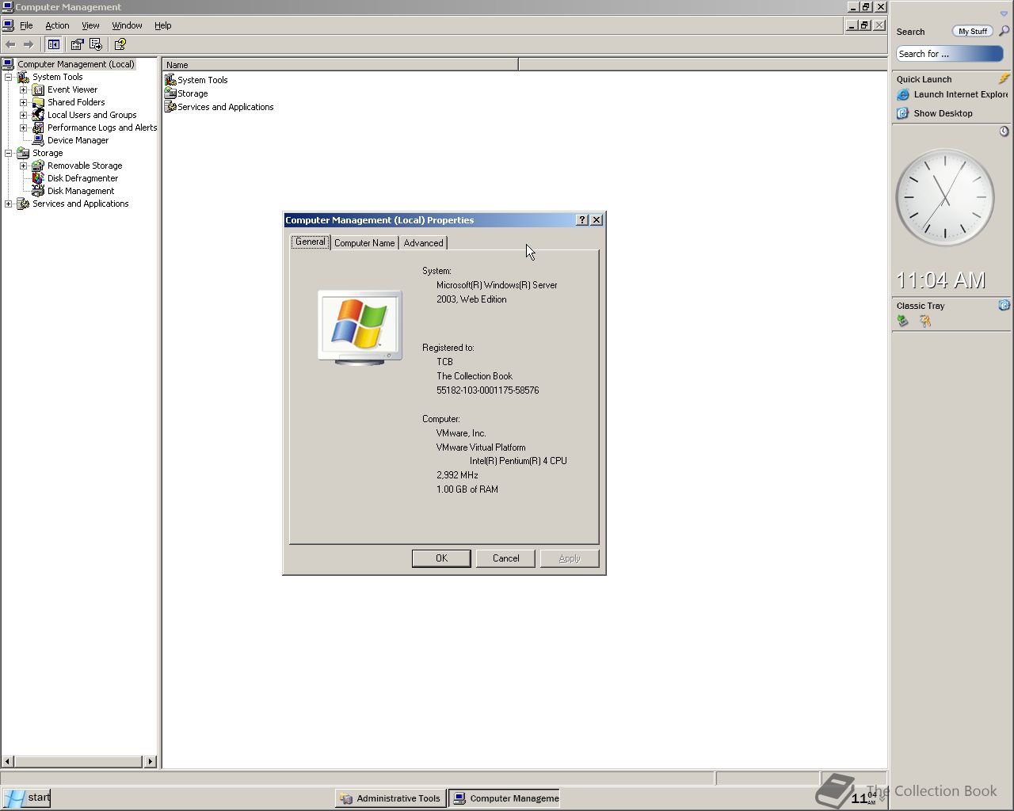Click the Quick Launch lightning bolt icon
The image size is (1014, 811).
pos(1004,78)
